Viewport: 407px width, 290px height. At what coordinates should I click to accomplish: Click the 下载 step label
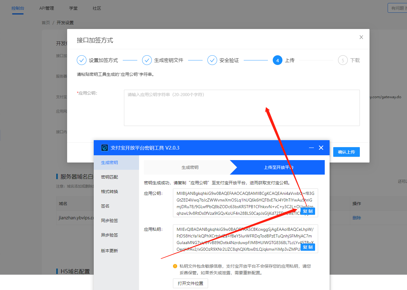point(355,60)
